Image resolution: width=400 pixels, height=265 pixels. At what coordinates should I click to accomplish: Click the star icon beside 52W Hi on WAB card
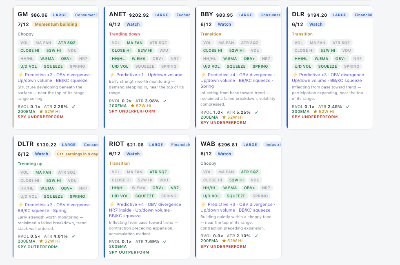(x=224, y=241)
